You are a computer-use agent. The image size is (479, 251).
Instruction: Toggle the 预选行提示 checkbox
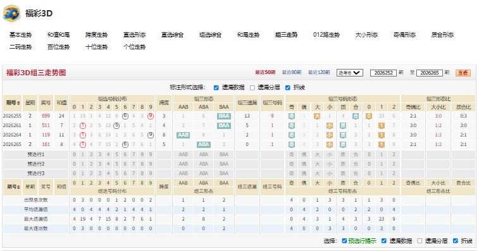[x=344, y=241]
